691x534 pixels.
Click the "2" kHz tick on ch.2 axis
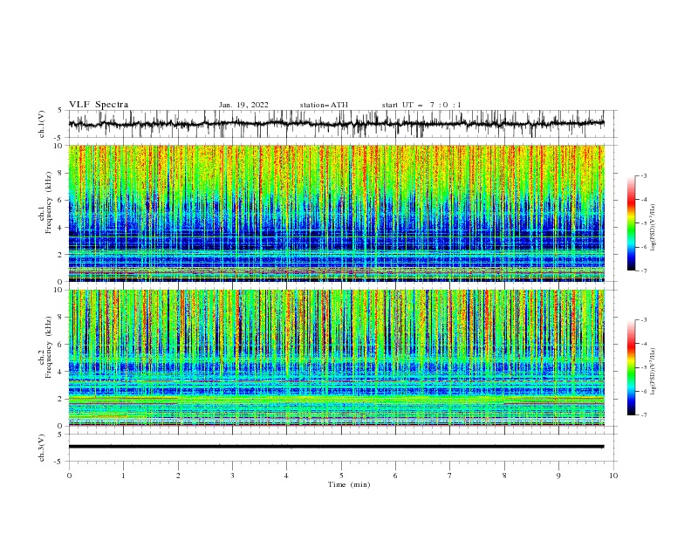(x=61, y=399)
